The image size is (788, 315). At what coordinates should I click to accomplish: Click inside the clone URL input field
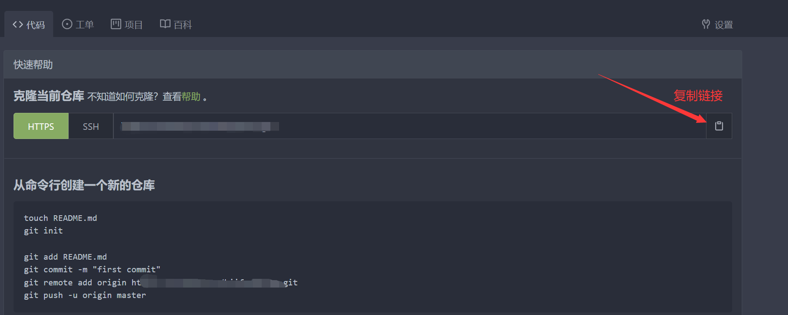click(409, 126)
